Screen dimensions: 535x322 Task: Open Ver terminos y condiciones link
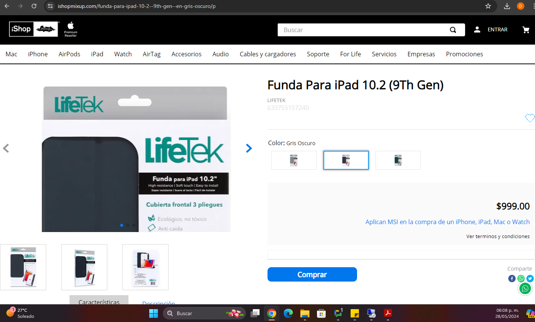pos(498,236)
